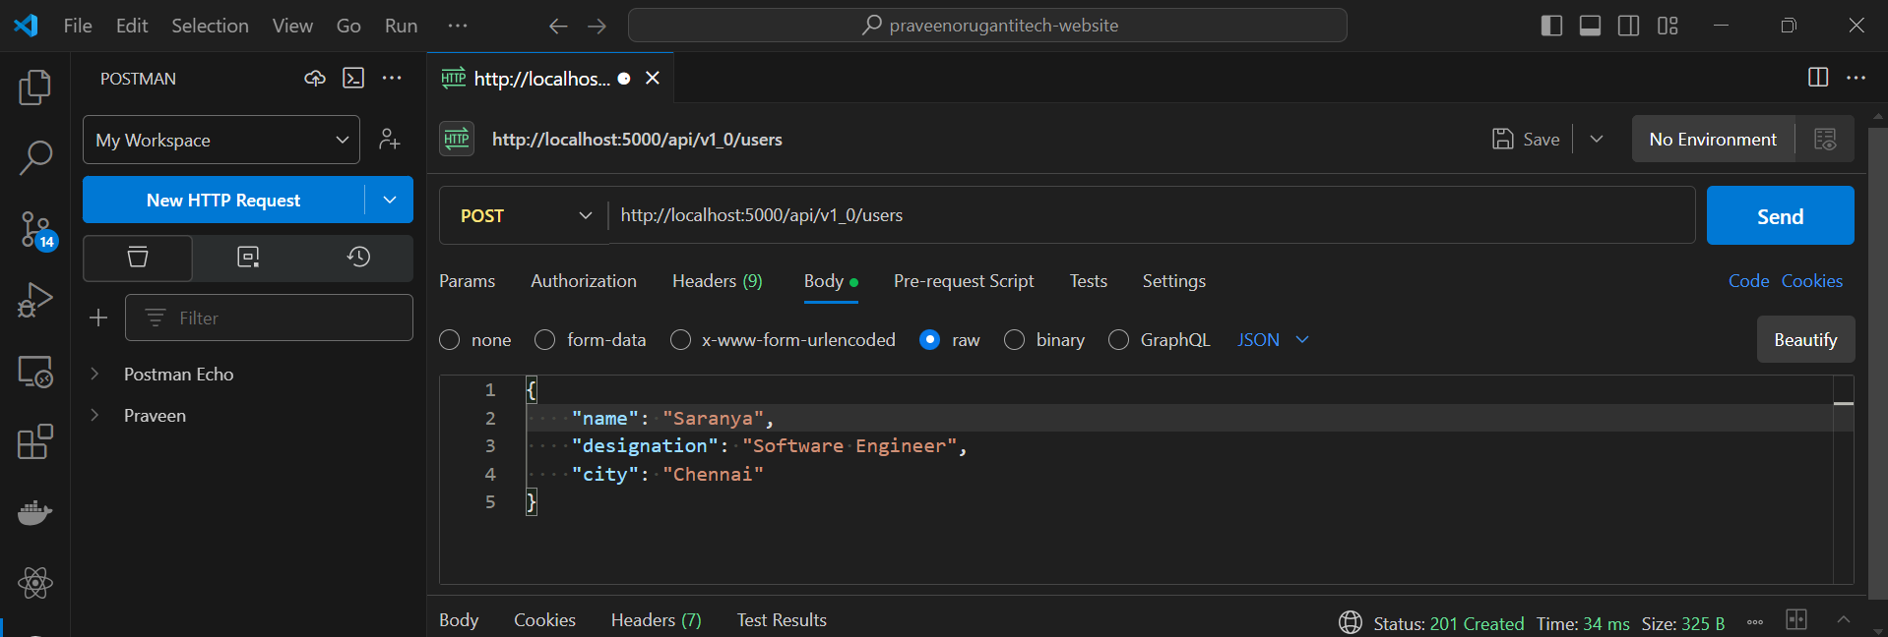
Task: Select the form-data body type
Action: point(544,340)
